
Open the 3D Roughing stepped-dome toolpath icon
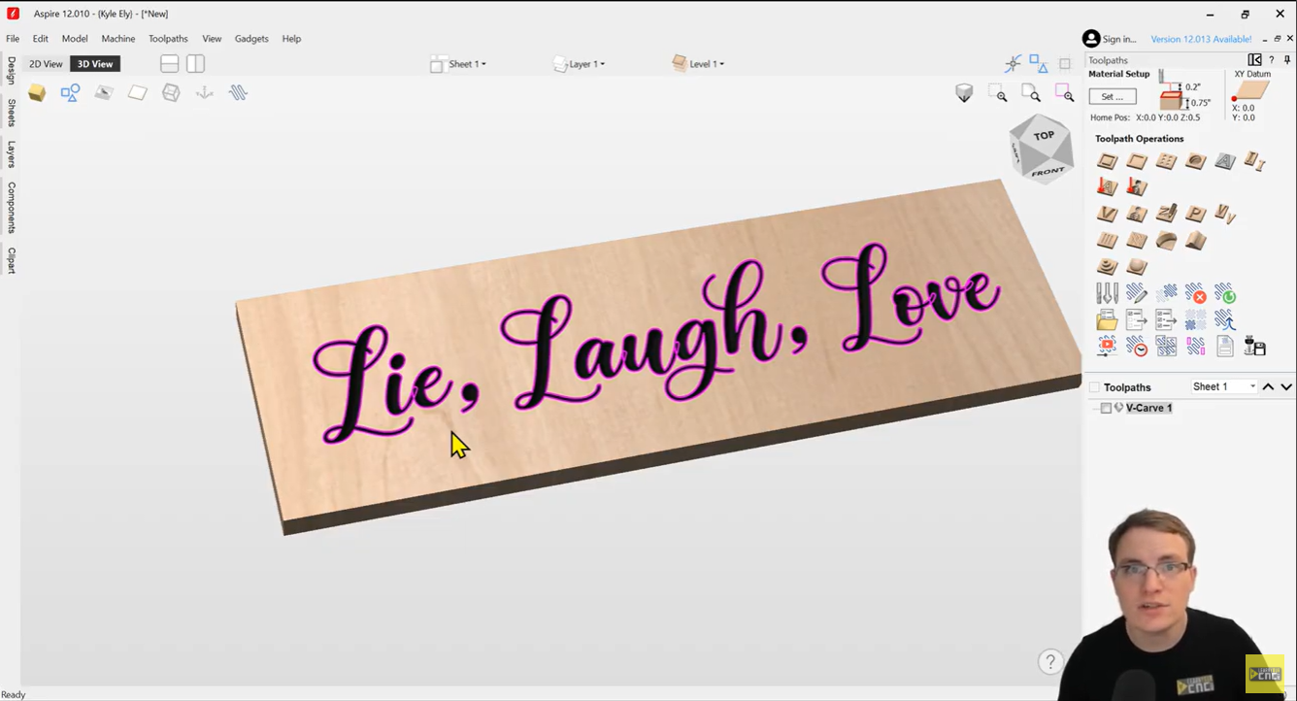click(1107, 266)
